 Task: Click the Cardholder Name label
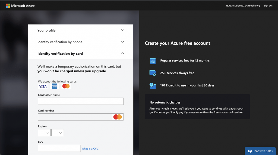click(x=49, y=95)
